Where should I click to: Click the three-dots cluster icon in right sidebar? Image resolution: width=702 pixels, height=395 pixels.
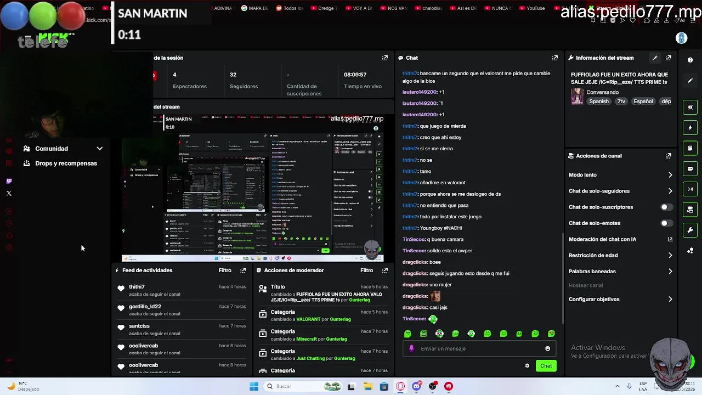tap(690, 251)
